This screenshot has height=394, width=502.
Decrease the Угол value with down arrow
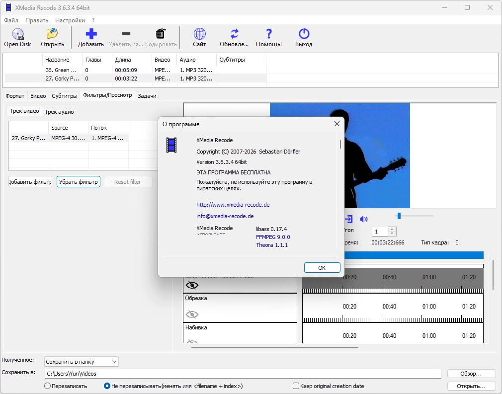click(392, 234)
